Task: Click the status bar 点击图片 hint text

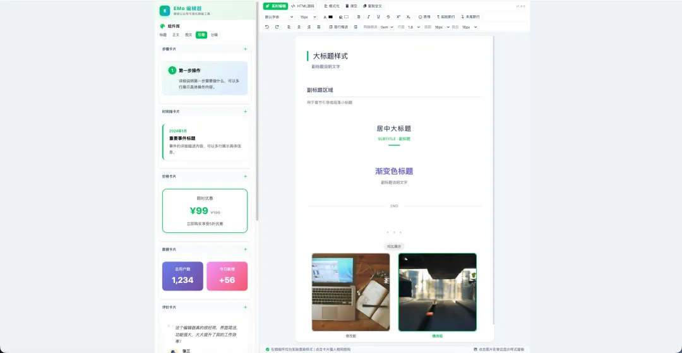Action: (x=498, y=349)
